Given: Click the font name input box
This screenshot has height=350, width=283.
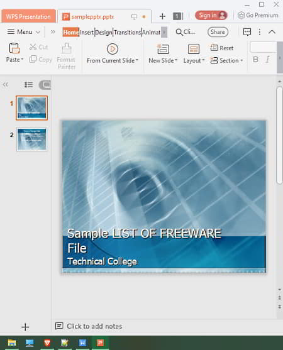Looking at the screenshot, I should pos(263,47).
